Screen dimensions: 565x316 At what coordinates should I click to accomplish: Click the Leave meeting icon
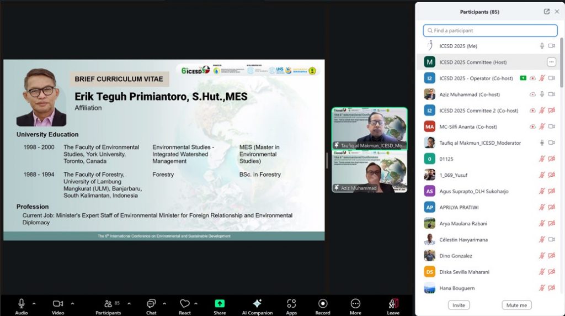tap(393, 303)
